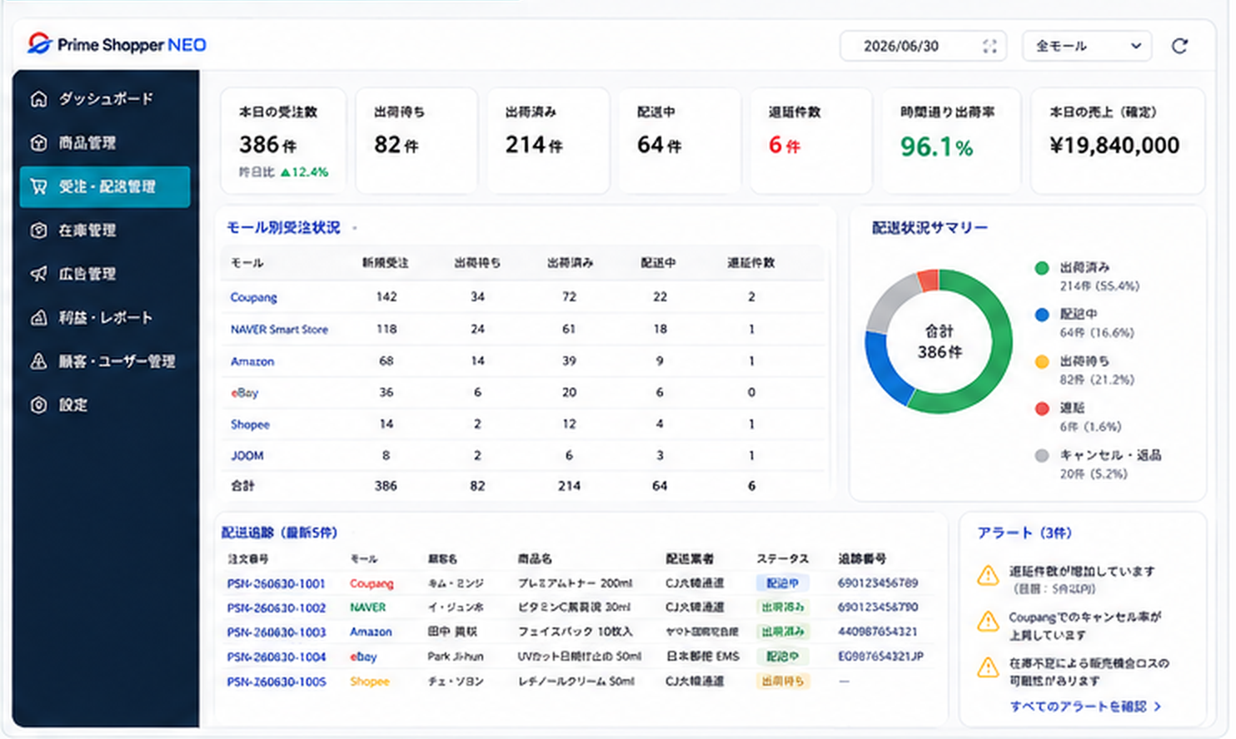Screen dimensions: 1236x739
Task: Click 配送中 status badge for order 1001
Action: (x=782, y=583)
